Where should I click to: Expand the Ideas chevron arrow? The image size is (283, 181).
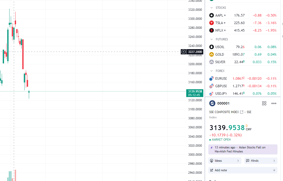coord(238,161)
